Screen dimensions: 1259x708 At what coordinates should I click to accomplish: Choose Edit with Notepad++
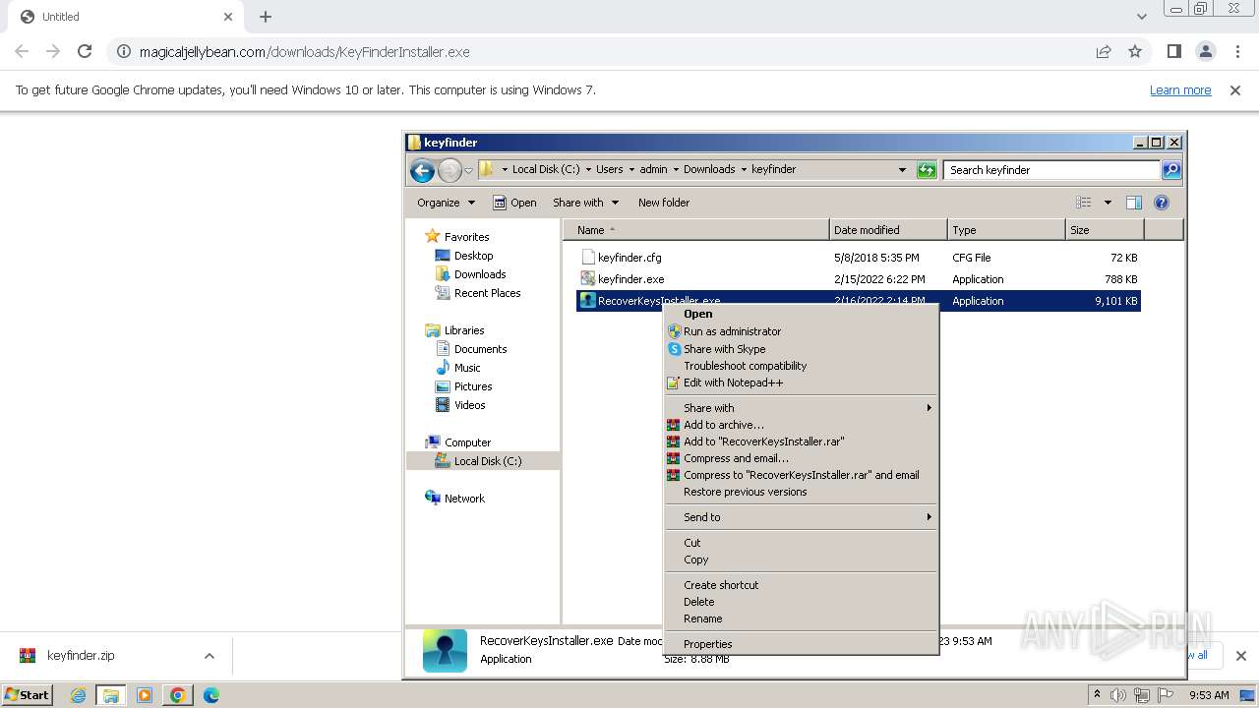(801, 383)
